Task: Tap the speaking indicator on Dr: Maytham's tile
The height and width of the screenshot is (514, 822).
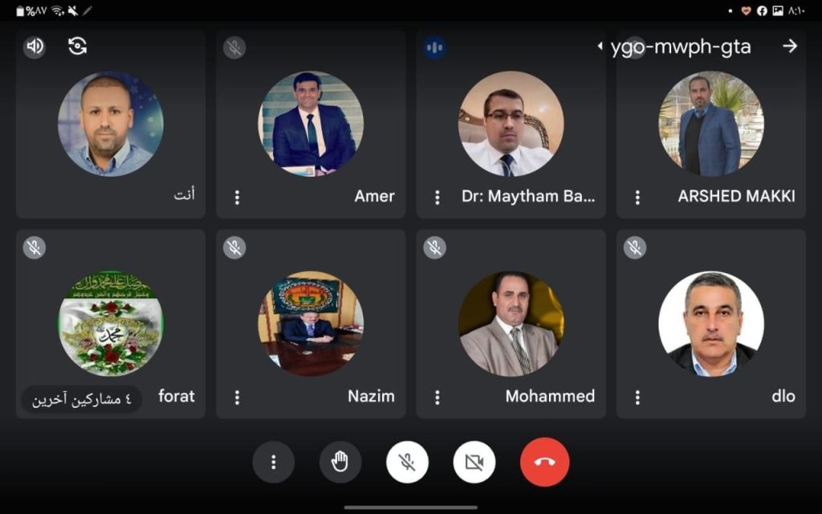Action: coord(434,47)
